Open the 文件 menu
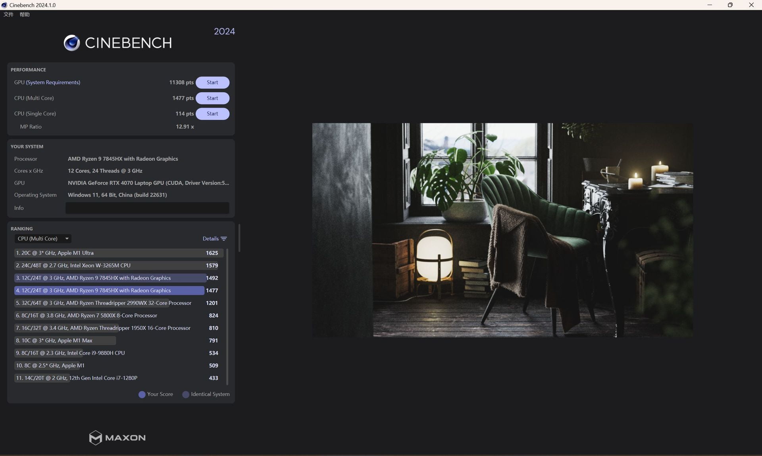 click(x=8, y=14)
